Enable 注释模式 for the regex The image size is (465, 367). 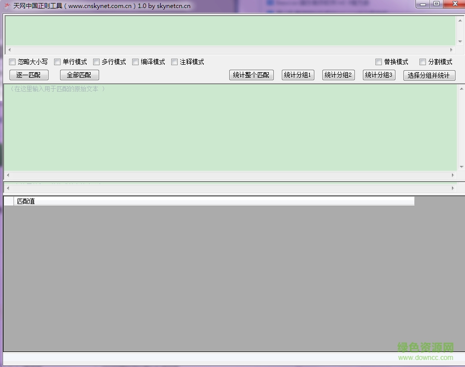click(x=174, y=62)
